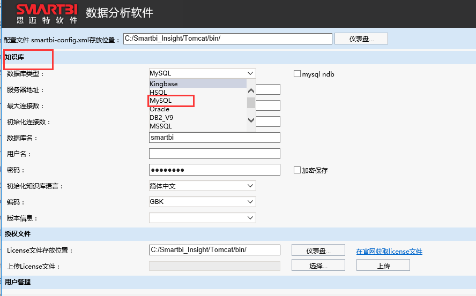Click the 数据库名 field containing smartbi
The image size is (476, 296).
(214, 138)
